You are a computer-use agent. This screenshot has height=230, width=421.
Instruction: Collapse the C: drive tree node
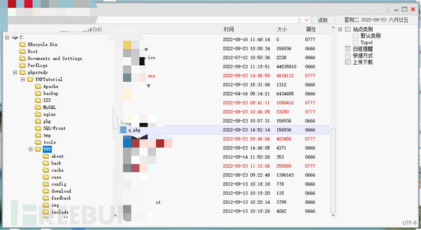(x=7, y=37)
